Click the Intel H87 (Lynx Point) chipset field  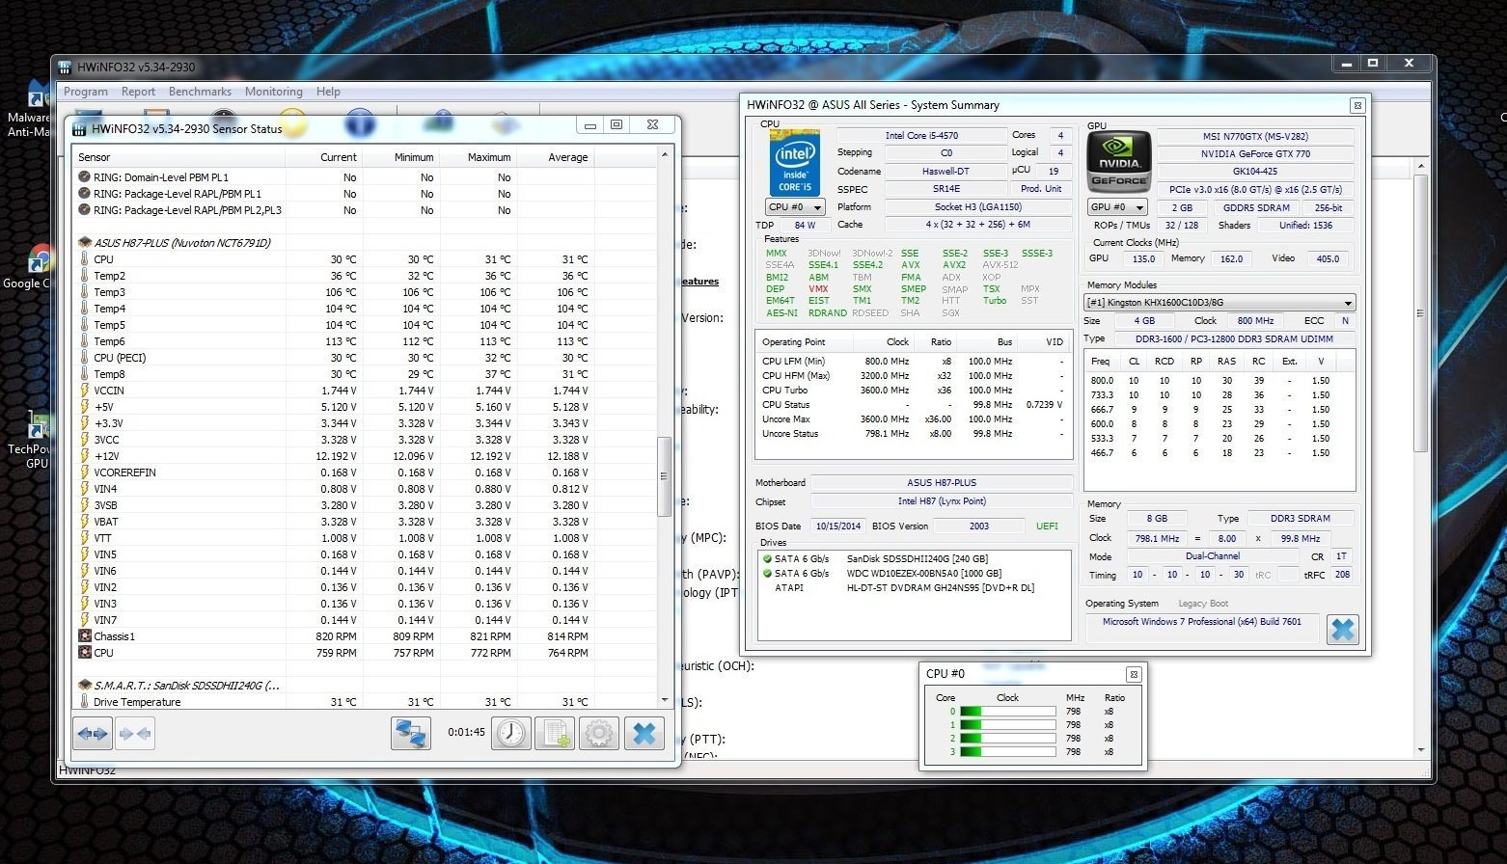941,501
